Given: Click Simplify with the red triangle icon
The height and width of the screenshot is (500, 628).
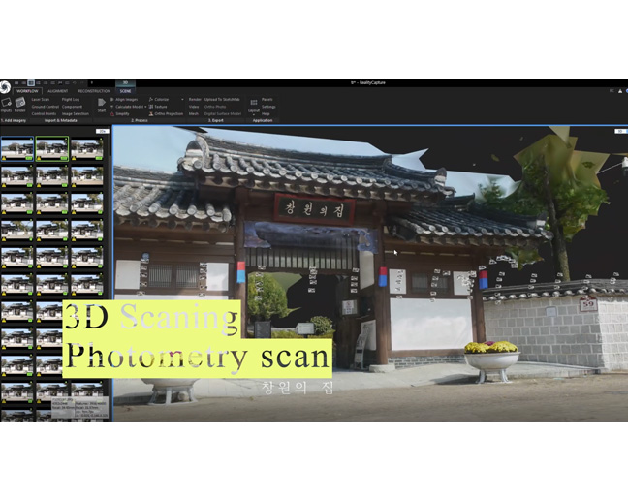Looking at the screenshot, I should click(120, 113).
